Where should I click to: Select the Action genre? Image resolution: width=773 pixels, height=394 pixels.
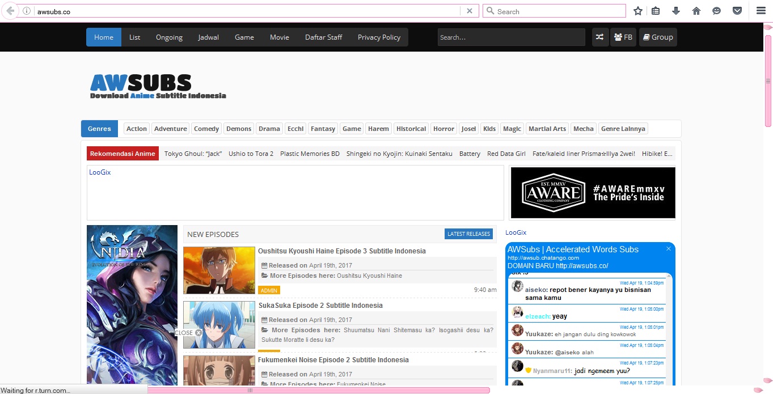pyautogui.click(x=137, y=129)
